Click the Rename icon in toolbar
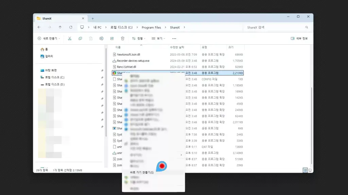Viewport: 348px width, 195px height. point(101,39)
